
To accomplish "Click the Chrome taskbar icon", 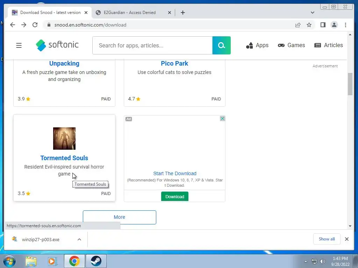I will pyautogui.click(x=74, y=261).
